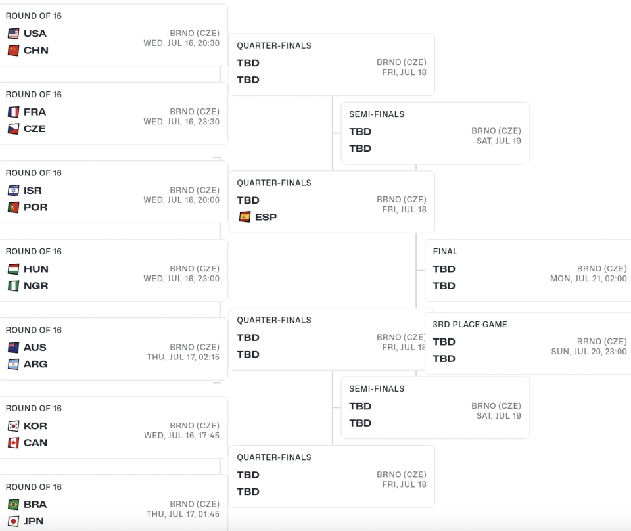Open the USA vs CHN match date
This screenshot has height=531, width=631.
181,43
